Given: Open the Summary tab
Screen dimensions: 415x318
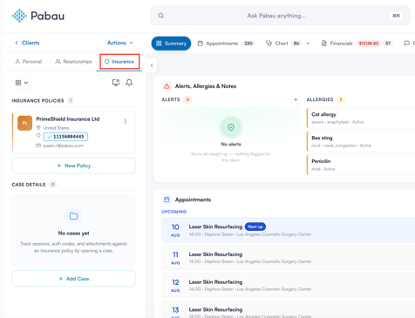Looking at the screenshot, I should pos(171,44).
